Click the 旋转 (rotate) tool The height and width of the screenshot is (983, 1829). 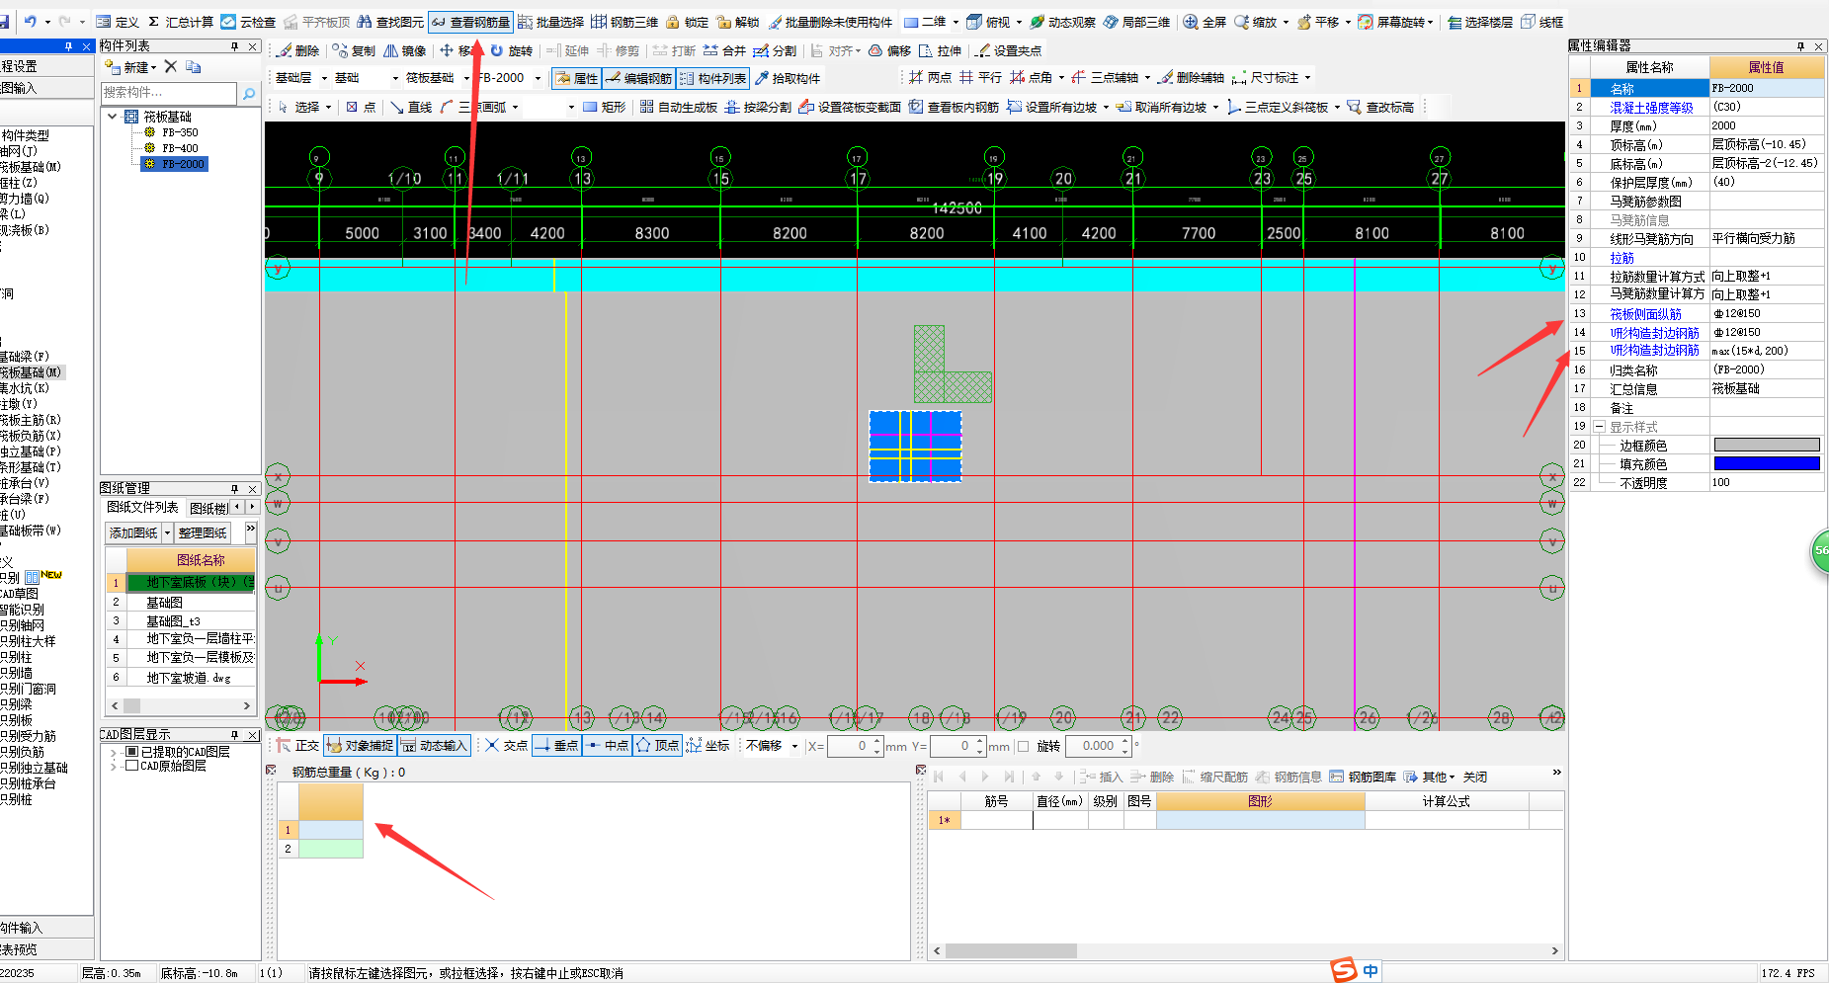(511, 50)
